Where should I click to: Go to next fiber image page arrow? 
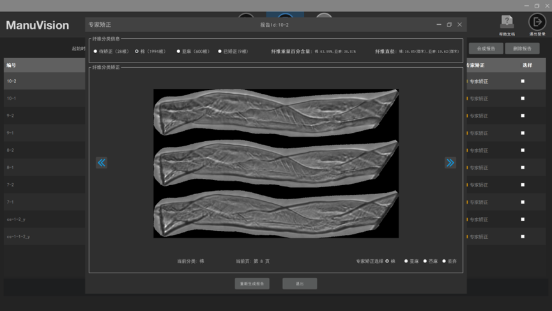(x=450, y=163)
